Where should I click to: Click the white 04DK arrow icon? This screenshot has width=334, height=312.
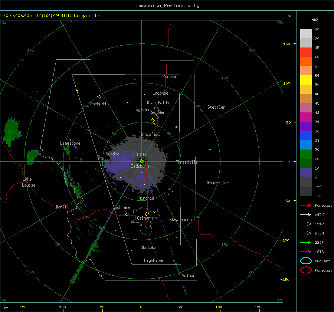pyautogui.click(x=306, y=214)
